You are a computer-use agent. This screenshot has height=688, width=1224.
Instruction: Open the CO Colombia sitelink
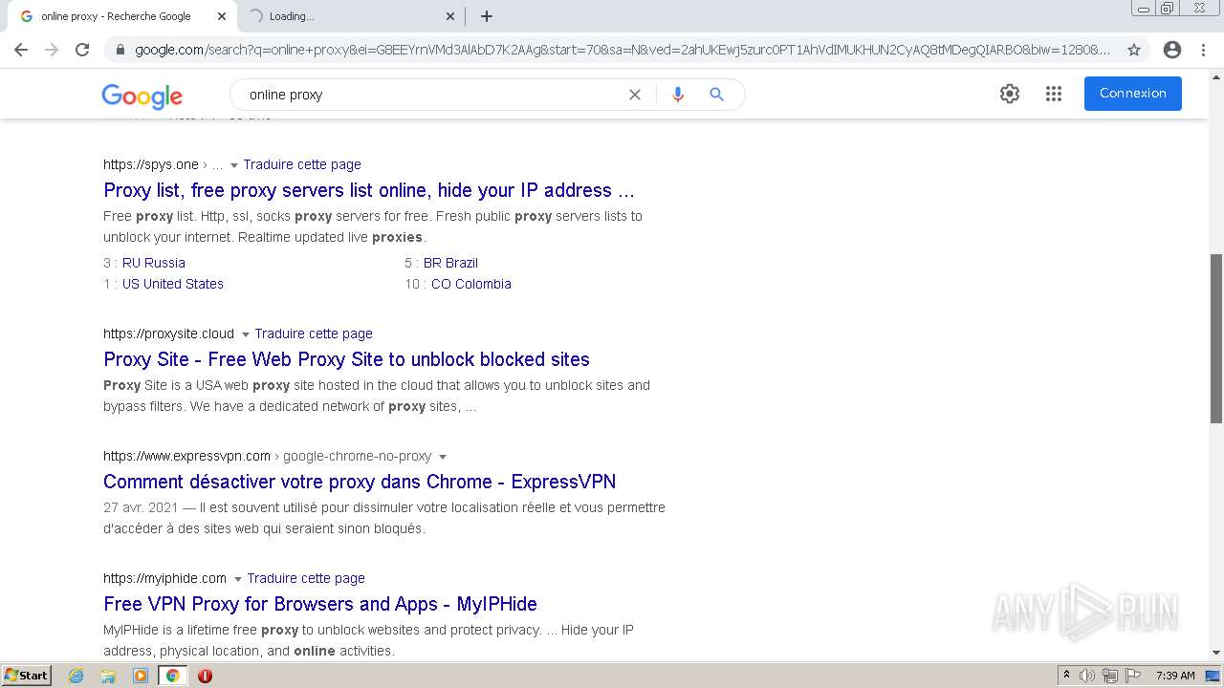point(471,284)
